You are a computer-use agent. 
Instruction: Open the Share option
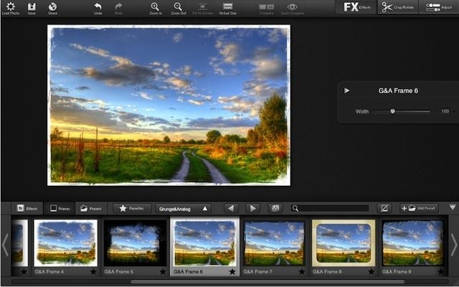click(52, 7)
